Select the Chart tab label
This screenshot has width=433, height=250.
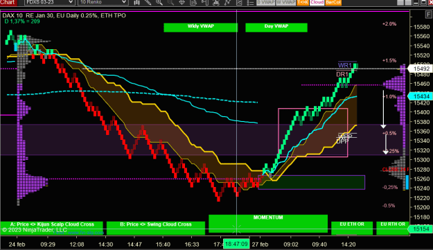point(8,2)
